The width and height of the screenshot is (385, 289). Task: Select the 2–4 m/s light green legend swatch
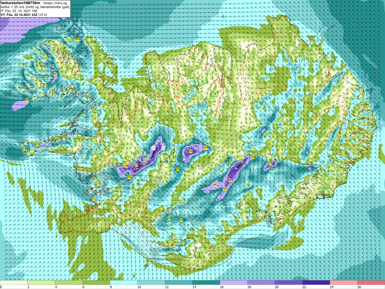click(41, 283)
